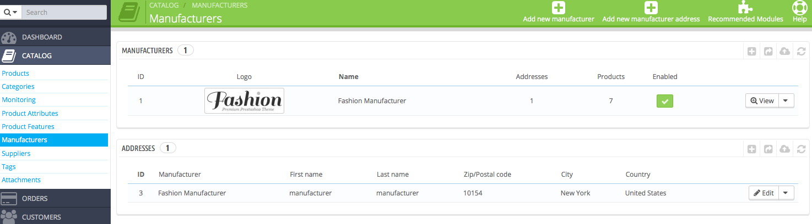Edit the Fashion Manufacturer address
Image resolution: width=812 pixels, height=224 pixels.
764,193
